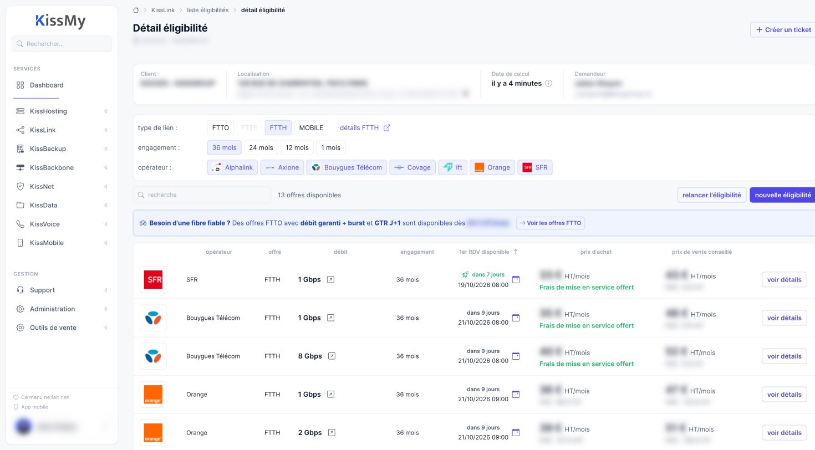Viewport: 815px width, 450px height.
Task: Toggle the Alphalink operator filter
Action: (233, 167)
